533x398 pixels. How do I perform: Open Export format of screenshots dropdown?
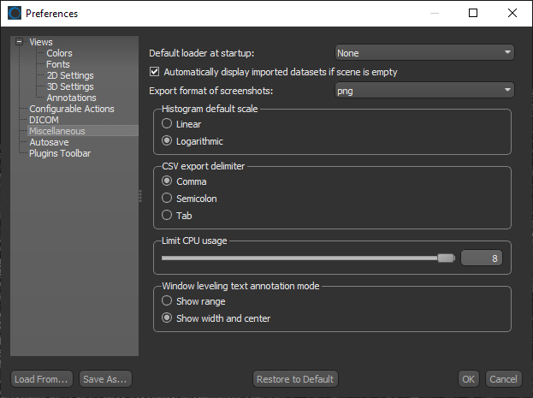(x=424, y=90)
